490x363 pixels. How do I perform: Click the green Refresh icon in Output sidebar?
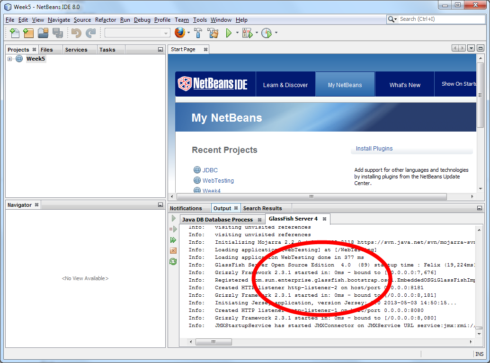pos(173,261)
